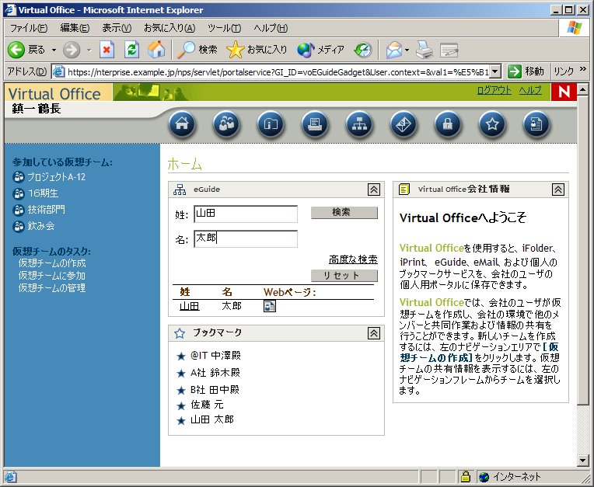Open the eMail envelope round icon
594x487 pixels.
point(404,123)
